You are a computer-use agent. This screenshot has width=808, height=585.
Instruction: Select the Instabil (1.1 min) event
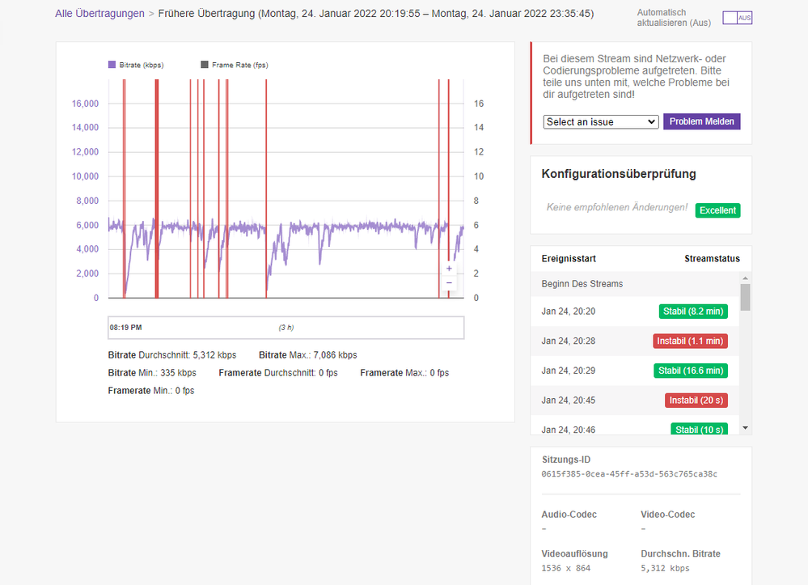(x=690, y=341)
